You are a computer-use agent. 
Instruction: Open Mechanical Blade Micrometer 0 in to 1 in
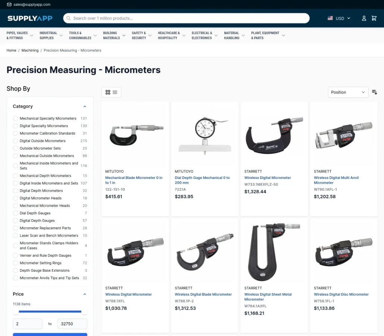(134, 180)
